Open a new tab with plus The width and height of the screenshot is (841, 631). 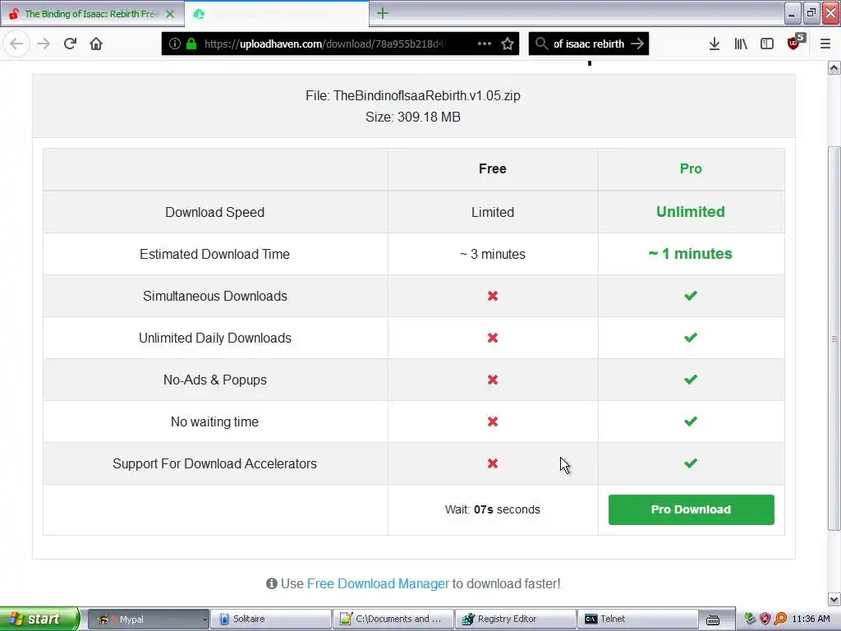382,13
